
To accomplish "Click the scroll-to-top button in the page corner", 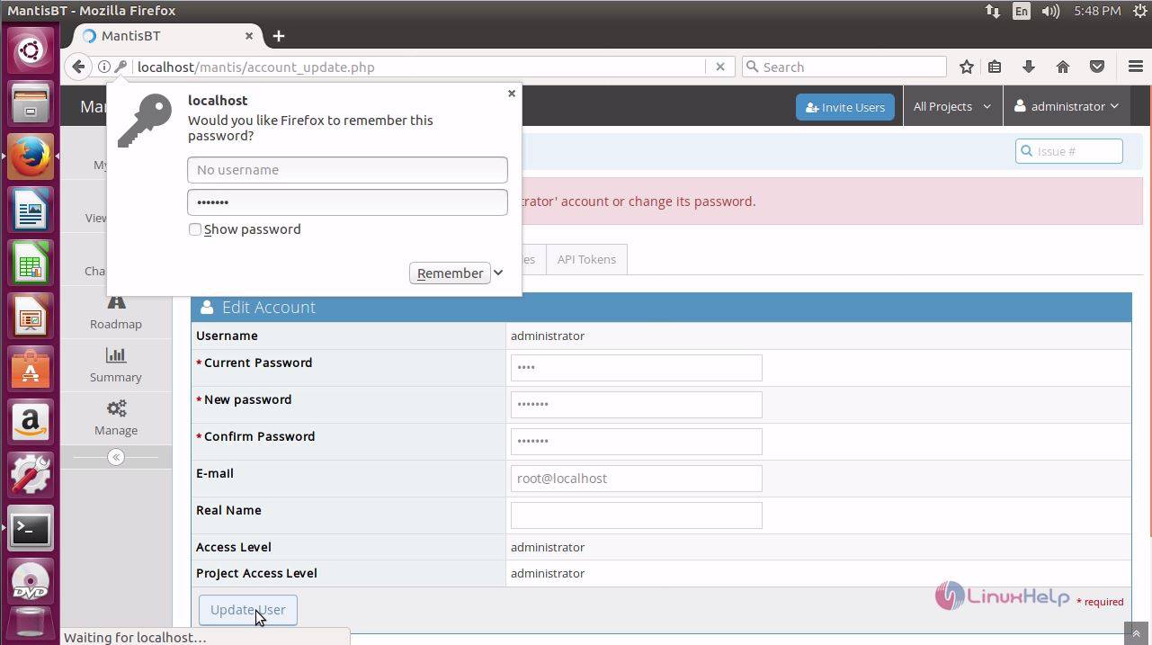I will (x=1137, y=634).
